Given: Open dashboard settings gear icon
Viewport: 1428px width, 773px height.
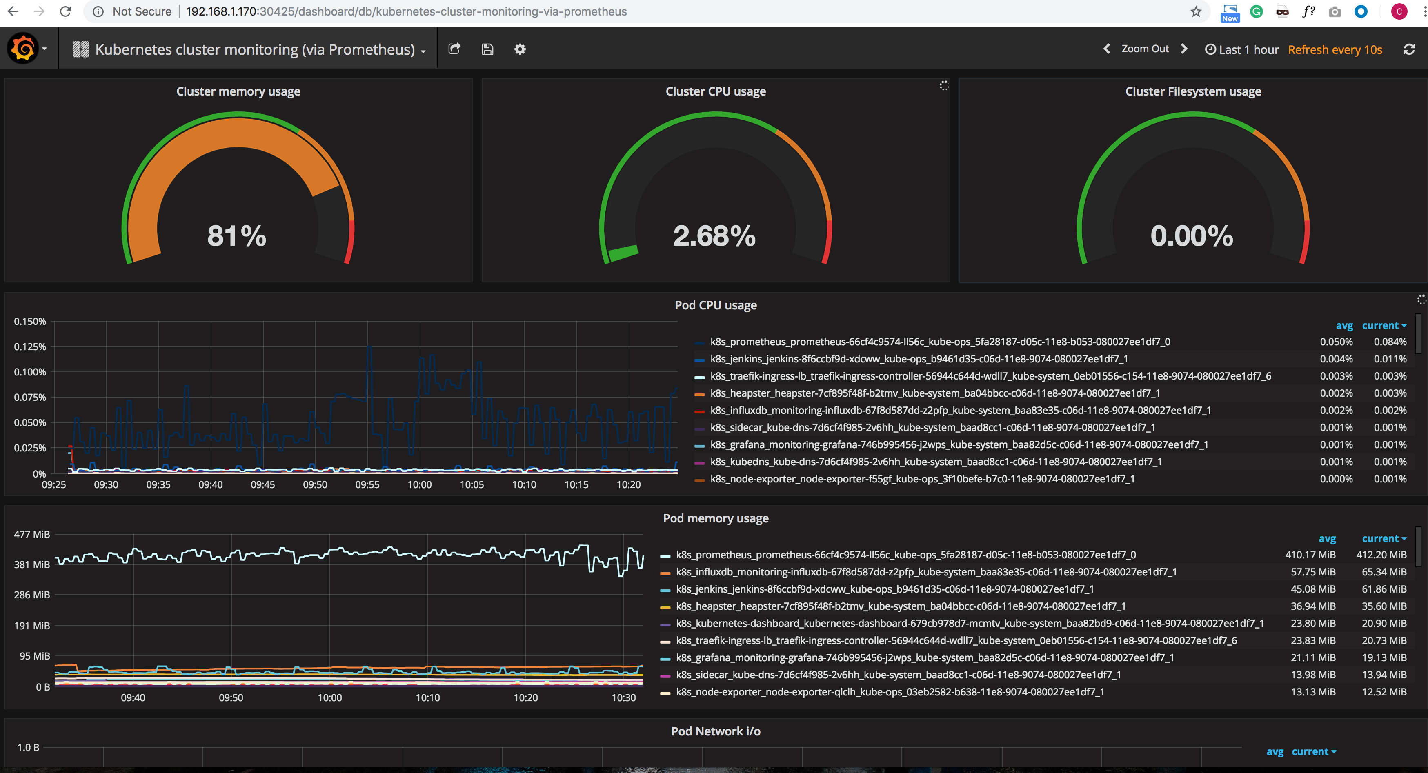Looking at the screenshot, I should tap(520, 49).
